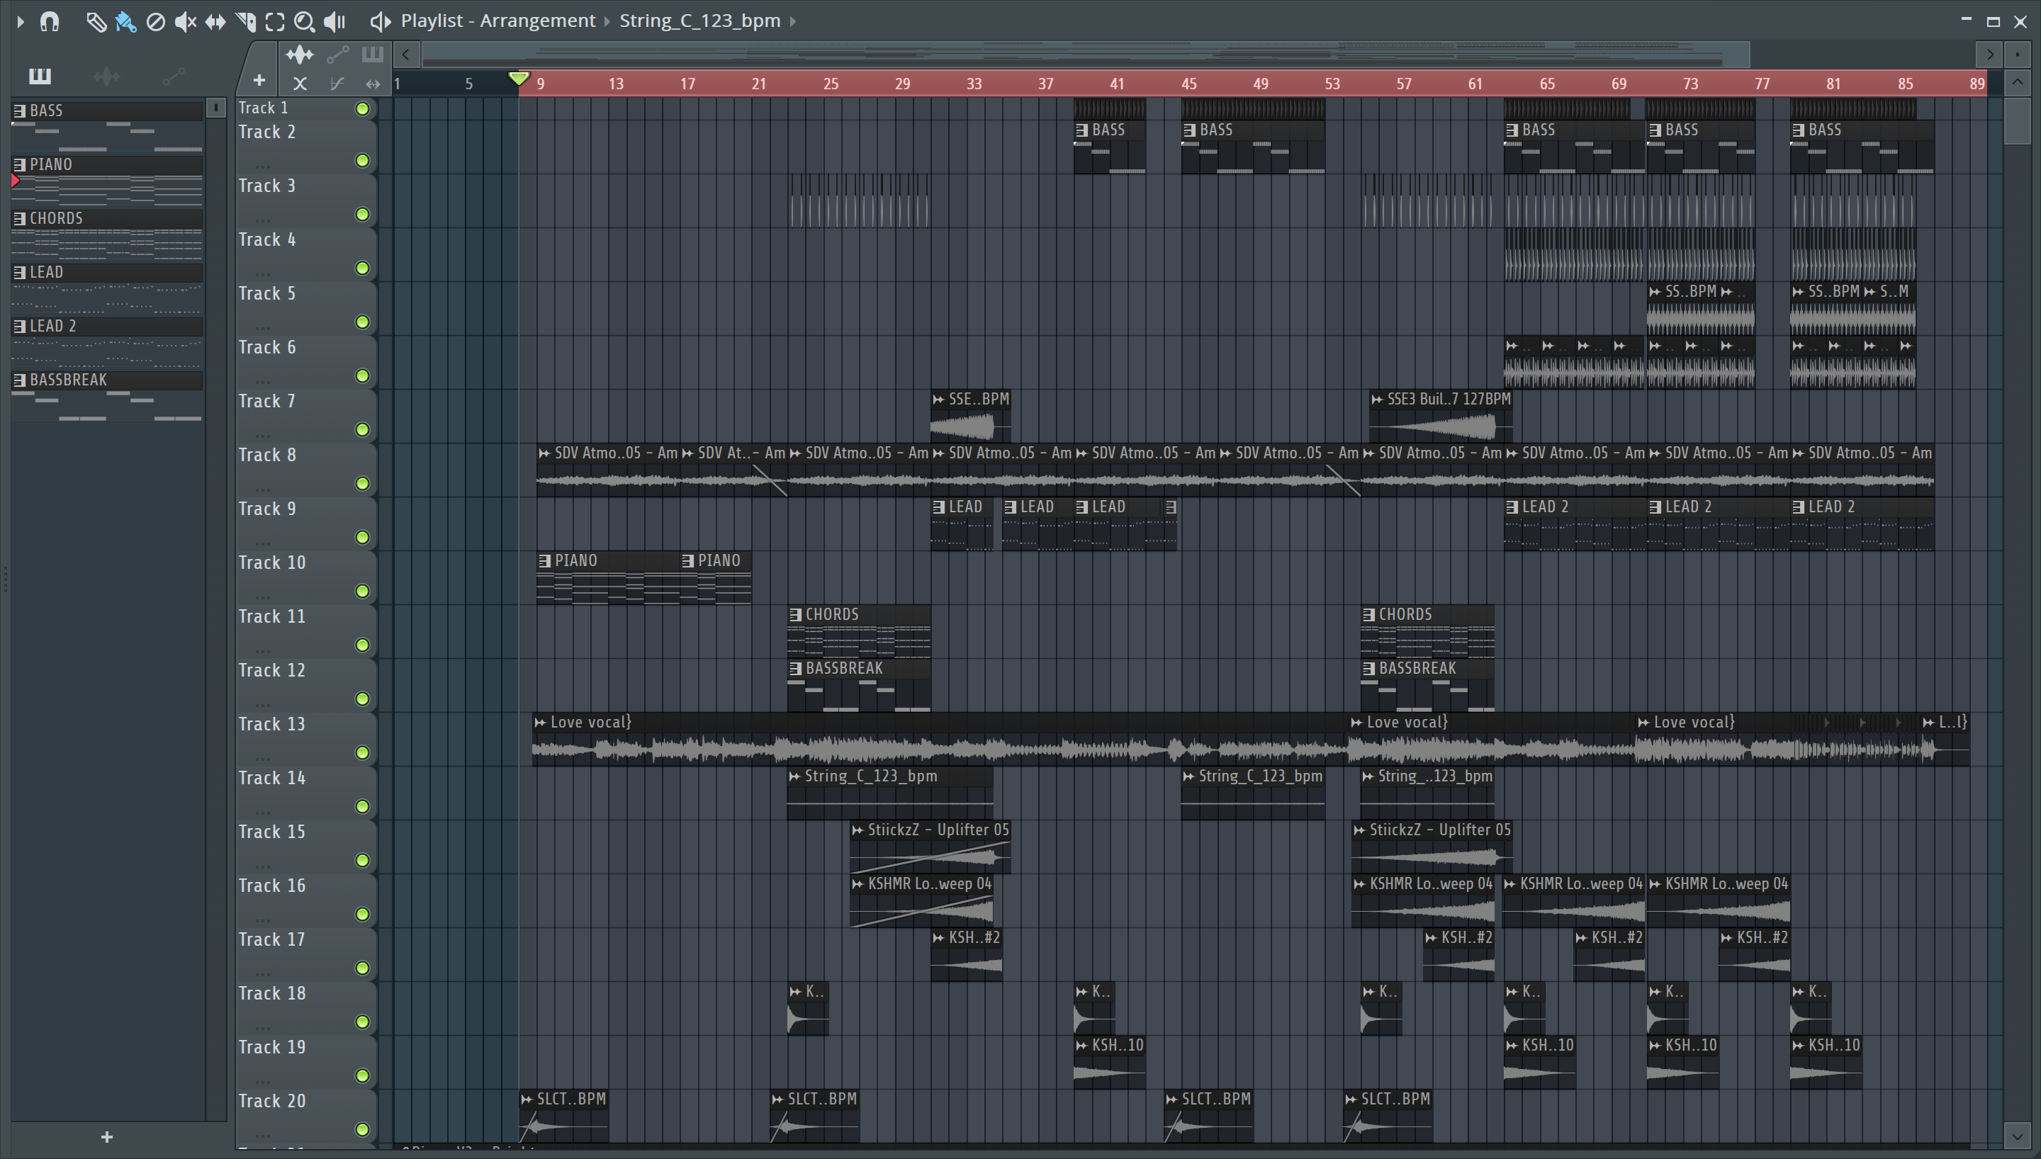Open the String_C_123_bpm clip selector
The height and width of the screenshot is (1159, 2041).
(699, 21)
